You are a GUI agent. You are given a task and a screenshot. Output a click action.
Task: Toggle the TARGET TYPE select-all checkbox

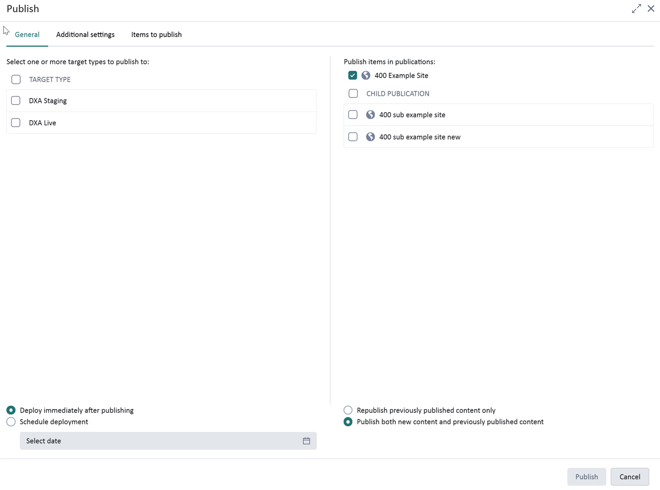click(x=16, y=80)
